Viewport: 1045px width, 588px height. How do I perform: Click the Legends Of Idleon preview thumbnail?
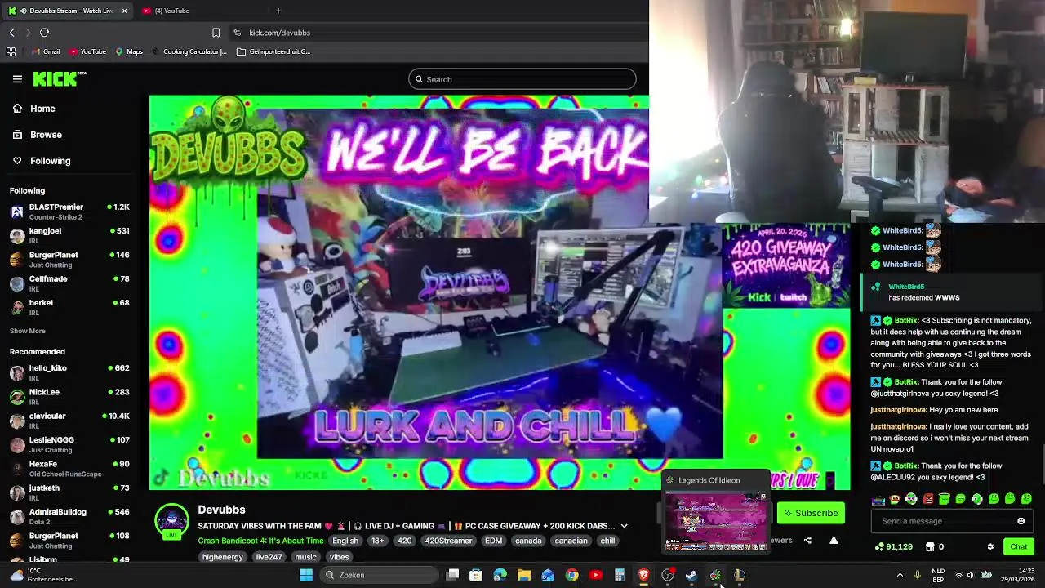tap(716, 522)
